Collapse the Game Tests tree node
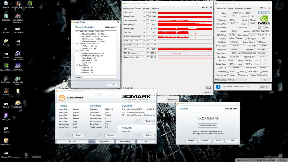288x162 pixels. [x=77, y=32]
